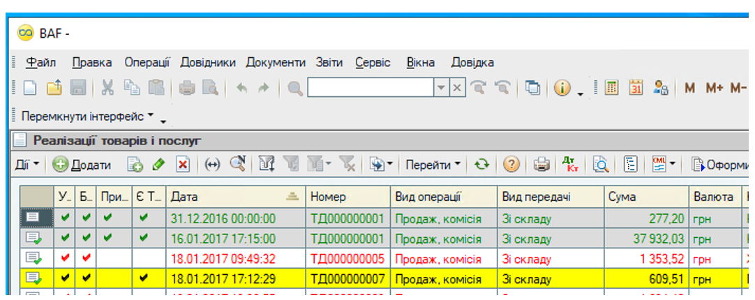Viewport: 755px width, 300px height.
Task: Click the printer icon in list toolbar
Action: click(x=541, y=165)
